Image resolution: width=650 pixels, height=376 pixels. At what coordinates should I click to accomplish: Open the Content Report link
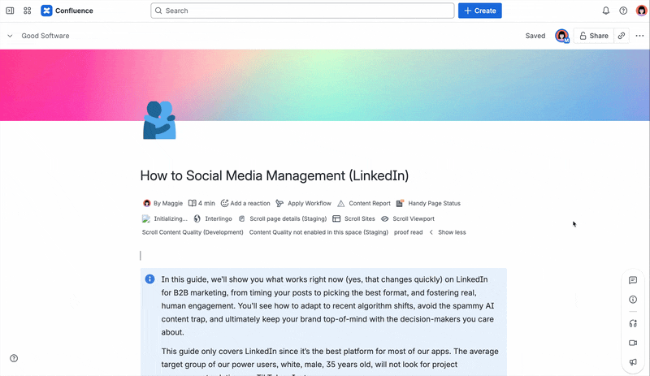coord(364,203)
